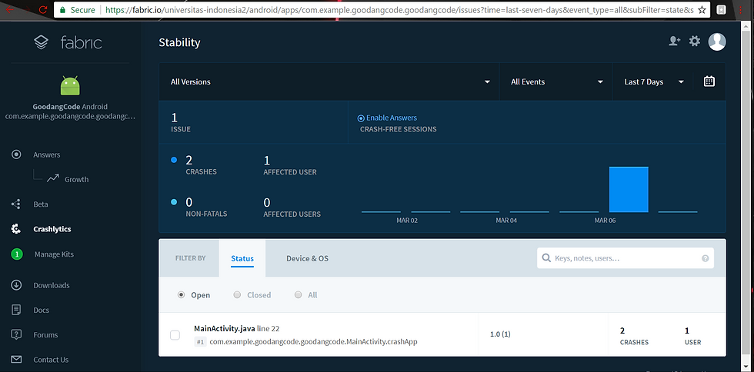Click the Keys, notes, users search field
Viewport: 754px width, 372px height.
[625, 258]
